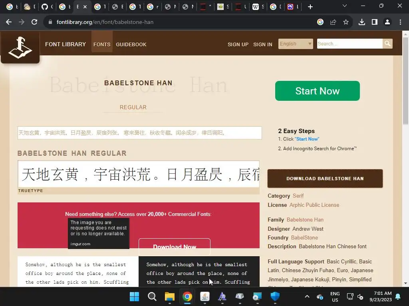This screenshot has width=409, height=306.
Task: Open taskbar Search icon
Action: click(152, 296)
